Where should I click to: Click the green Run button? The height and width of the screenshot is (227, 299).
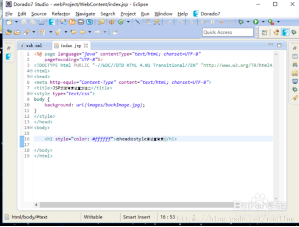pos(256,22)
